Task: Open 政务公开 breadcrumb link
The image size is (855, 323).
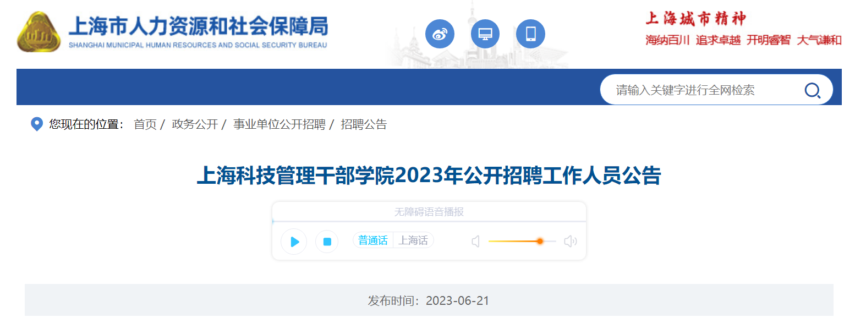Action: point(195,124)
